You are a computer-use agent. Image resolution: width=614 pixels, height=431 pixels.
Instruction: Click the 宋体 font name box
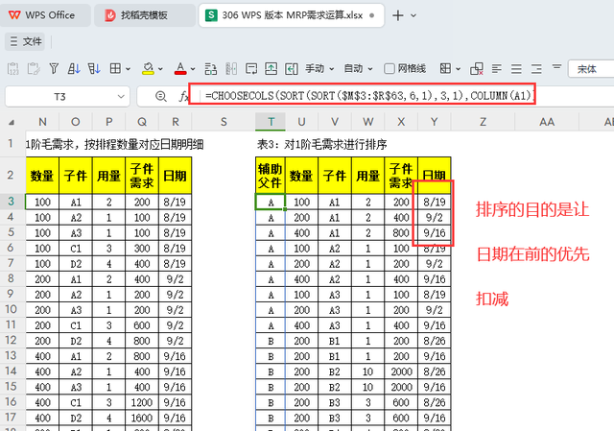[591, 69]
